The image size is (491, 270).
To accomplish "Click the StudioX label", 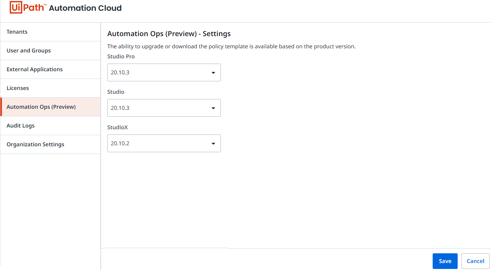I will (117, 127).
